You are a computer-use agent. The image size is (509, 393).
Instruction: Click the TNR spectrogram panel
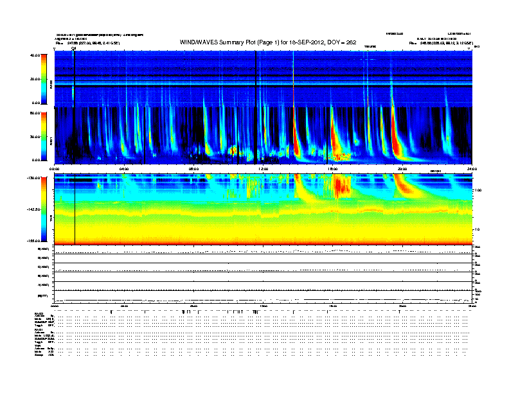263,209
